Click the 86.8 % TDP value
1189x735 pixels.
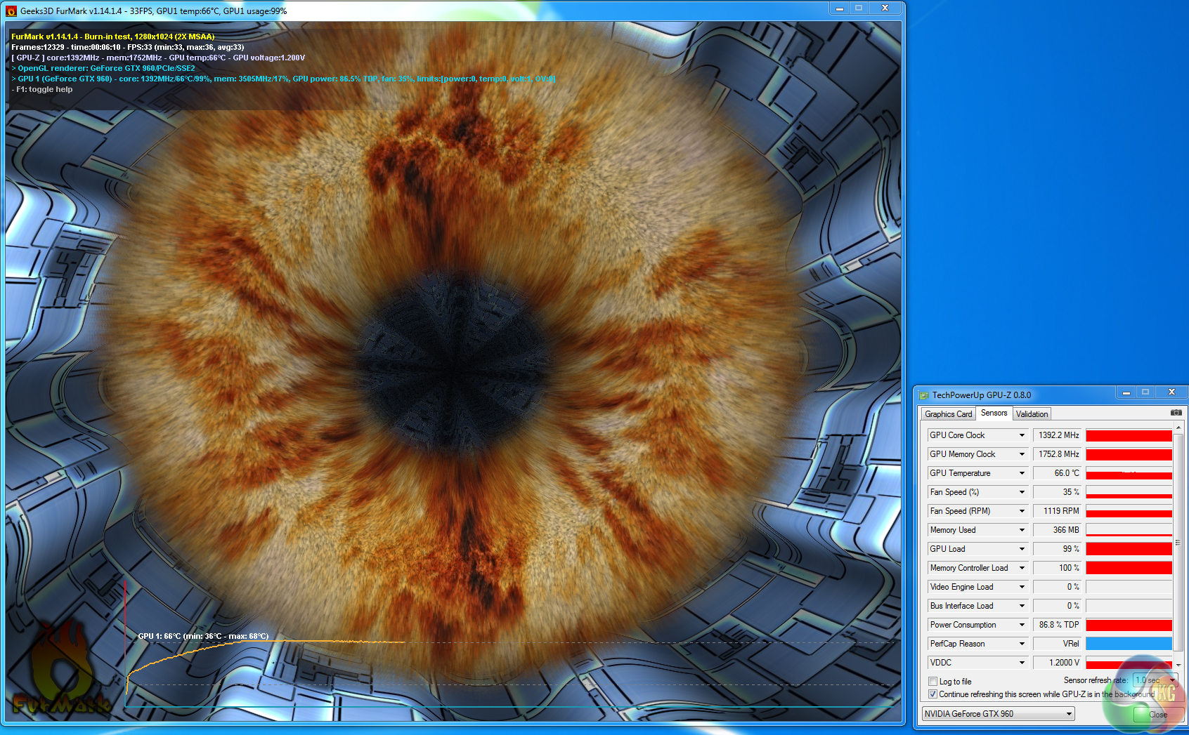point(1058,625)
